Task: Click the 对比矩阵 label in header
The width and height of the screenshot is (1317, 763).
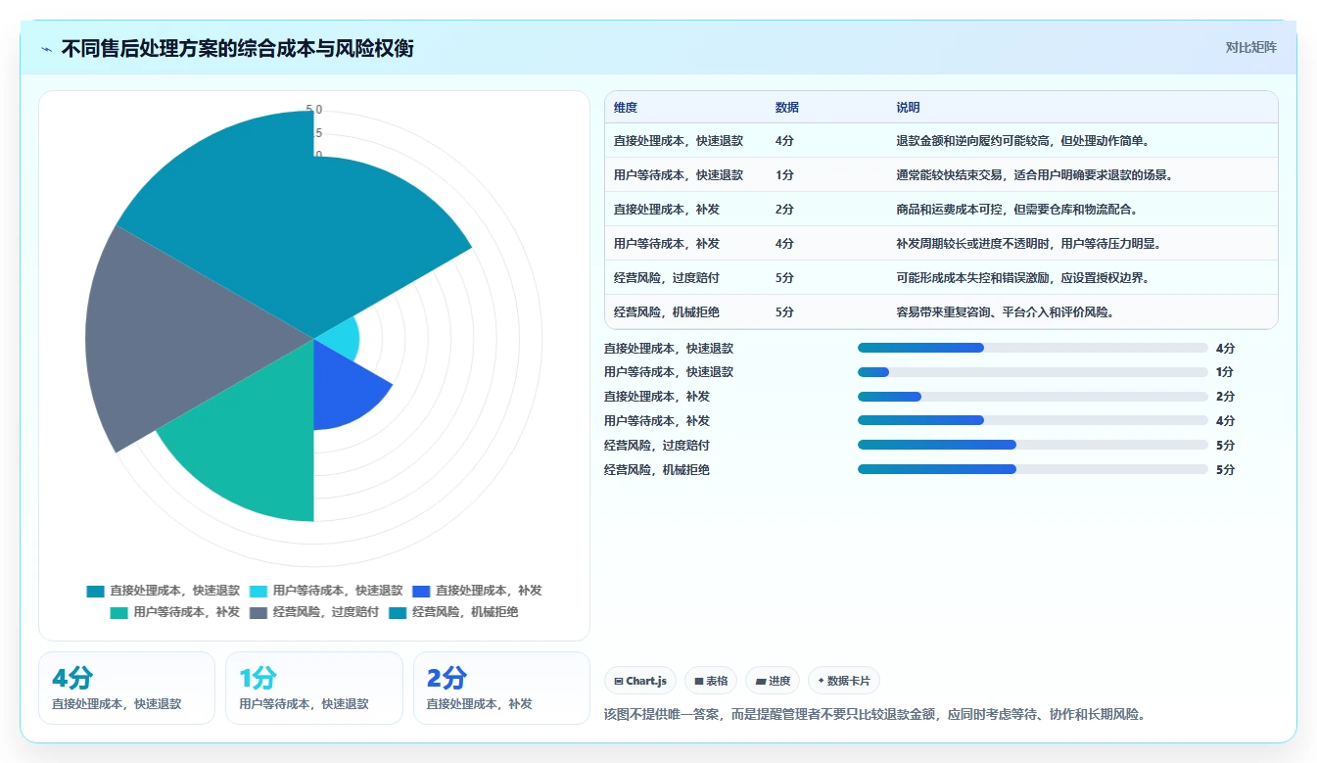Action: 1250,47
